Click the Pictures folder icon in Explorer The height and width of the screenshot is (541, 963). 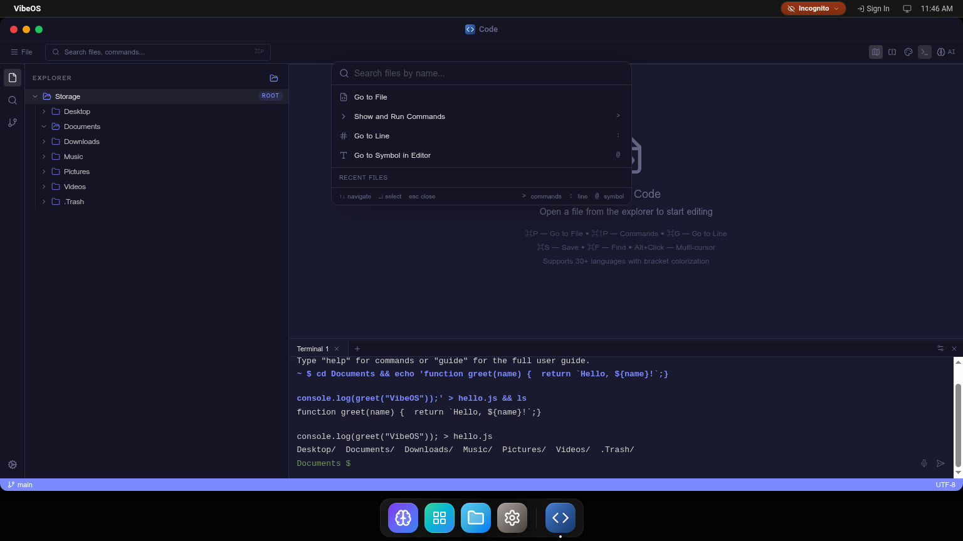(x=56, y=172)
